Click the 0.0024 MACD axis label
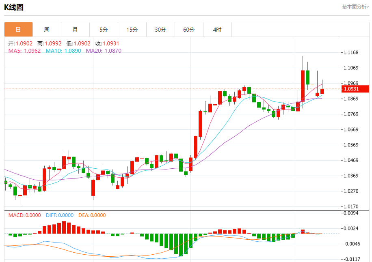This screenshot has width=372, height=262. pos(351,229)
